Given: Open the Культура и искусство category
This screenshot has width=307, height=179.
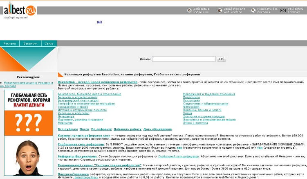Looking at the screenshot, I should click(x=74, y=113).
